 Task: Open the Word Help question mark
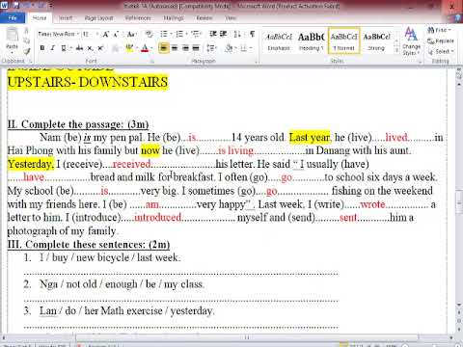458,18
